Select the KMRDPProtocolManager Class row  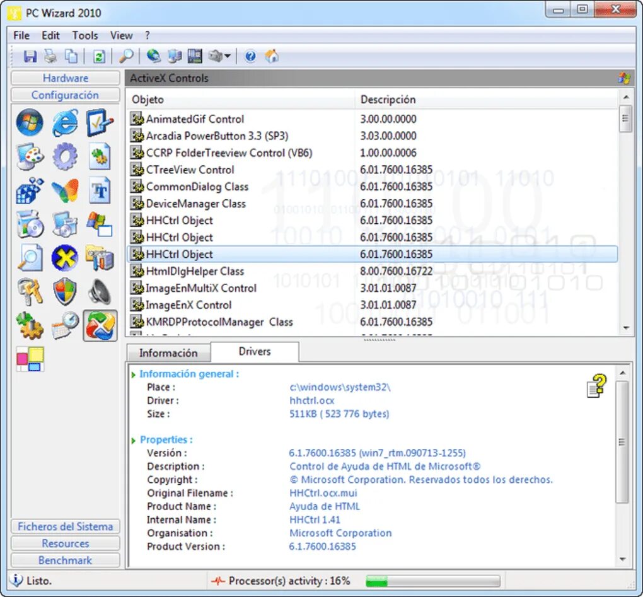[x=373, y=322]
